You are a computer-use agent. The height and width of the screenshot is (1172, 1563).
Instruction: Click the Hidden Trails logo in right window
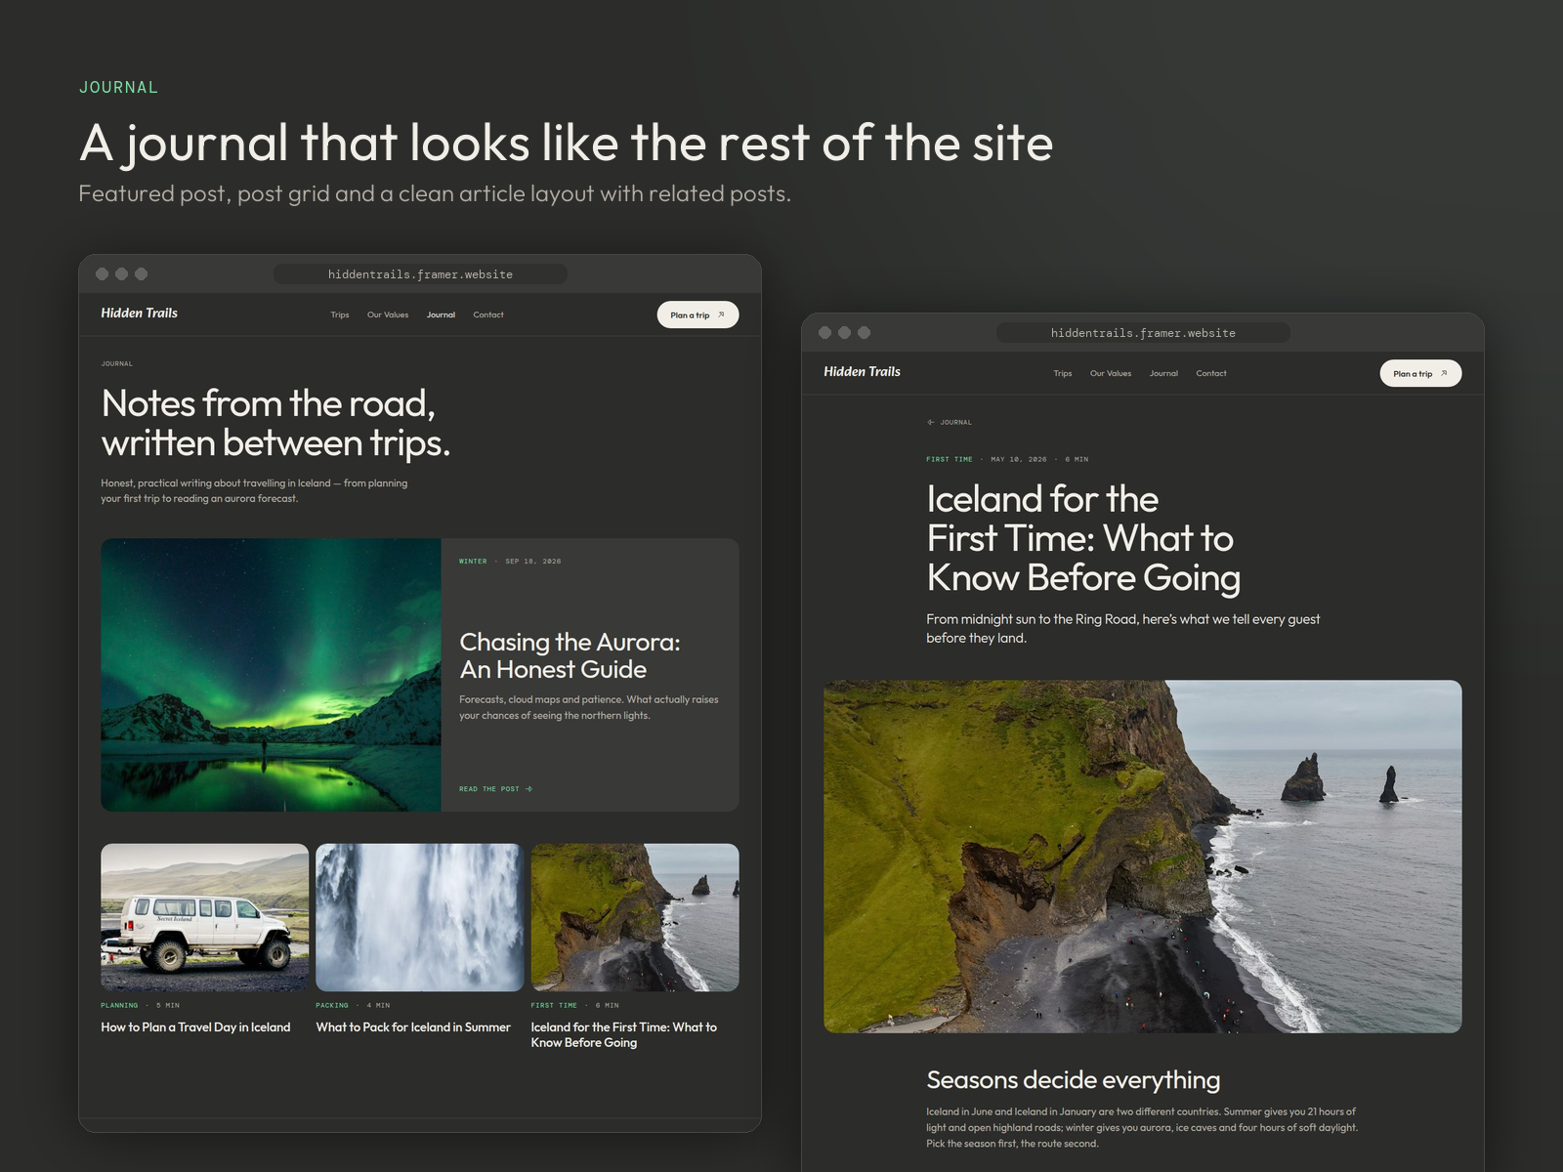[863, 371]
